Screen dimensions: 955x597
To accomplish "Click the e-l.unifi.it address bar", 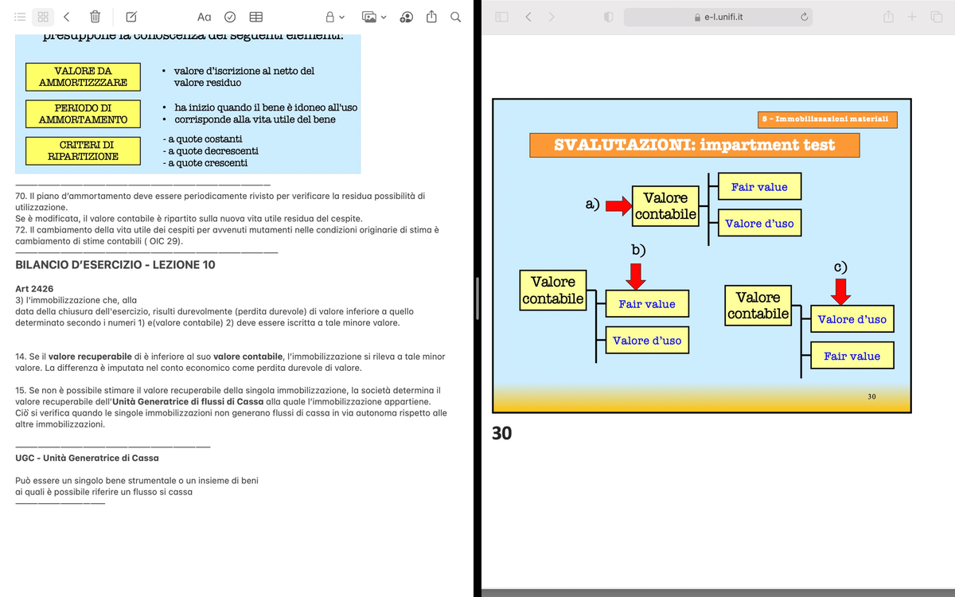I will coord(718,17).
